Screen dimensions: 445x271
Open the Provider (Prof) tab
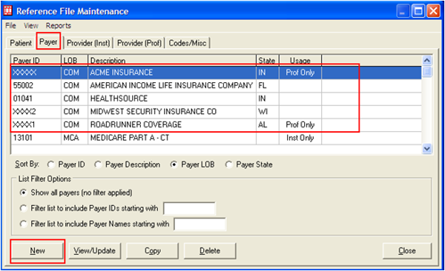pos(139,43)
